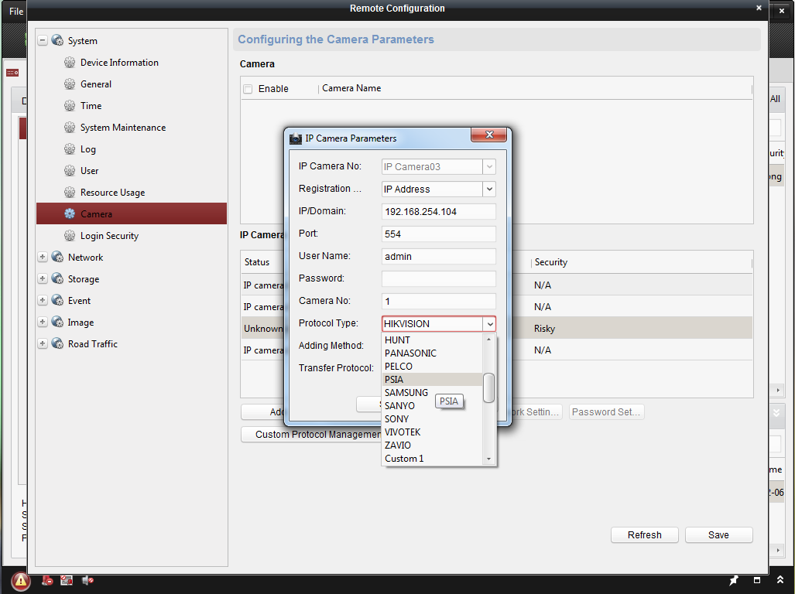The width and height of the screenshot is (795, 594).
Task: Click the alarm warning triangle icon
Action: click(21, 581)
